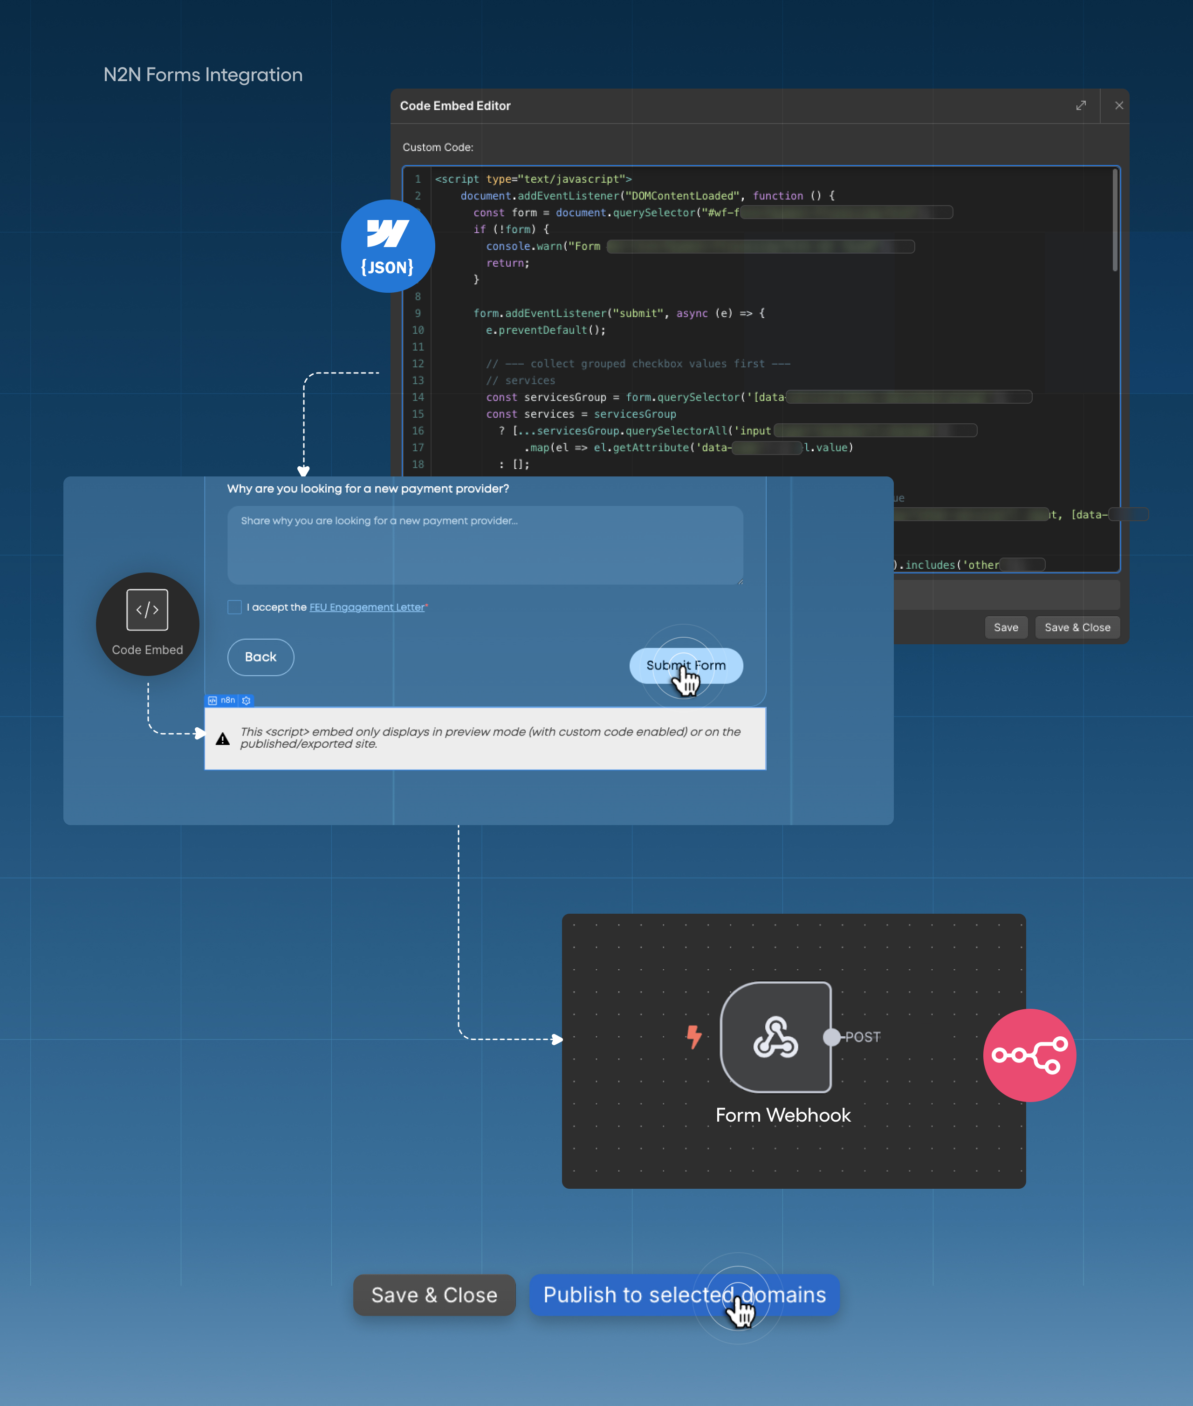Viewport: 1193px width, 1406px height.
Task: Click Publish to selected domains
Action: (685, 1295)
